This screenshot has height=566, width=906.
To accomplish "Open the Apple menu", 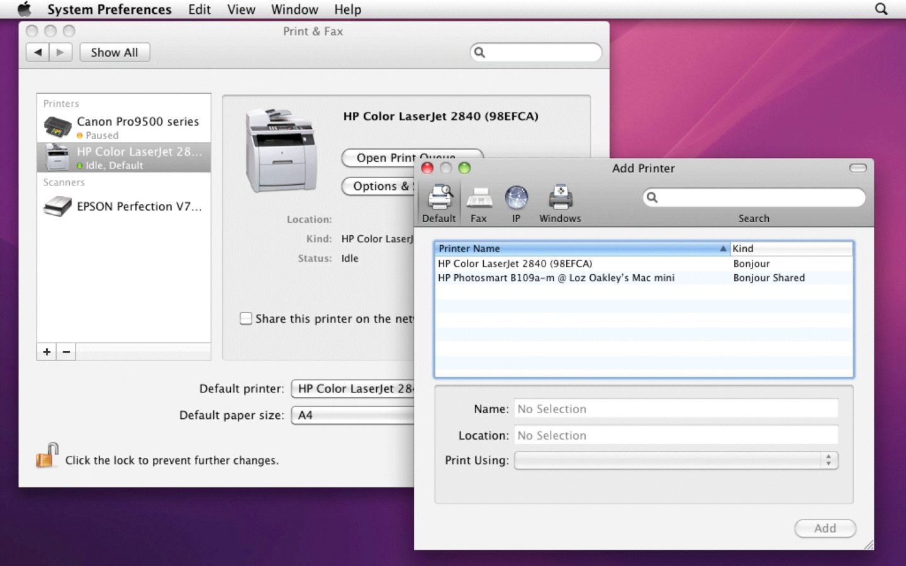I will click(24, 9).
